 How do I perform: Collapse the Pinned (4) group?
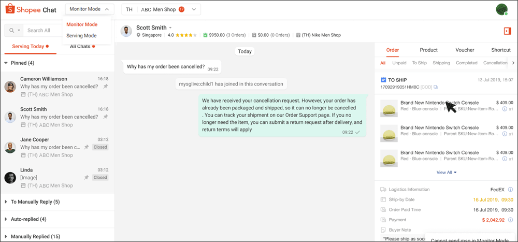[6, 63]
